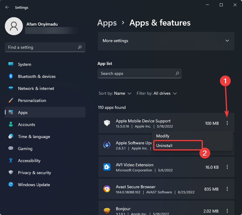This screenshot has width=242, height=215.
Task: Click the Apps breadcrumb link
Action: [x=107, y=23]
